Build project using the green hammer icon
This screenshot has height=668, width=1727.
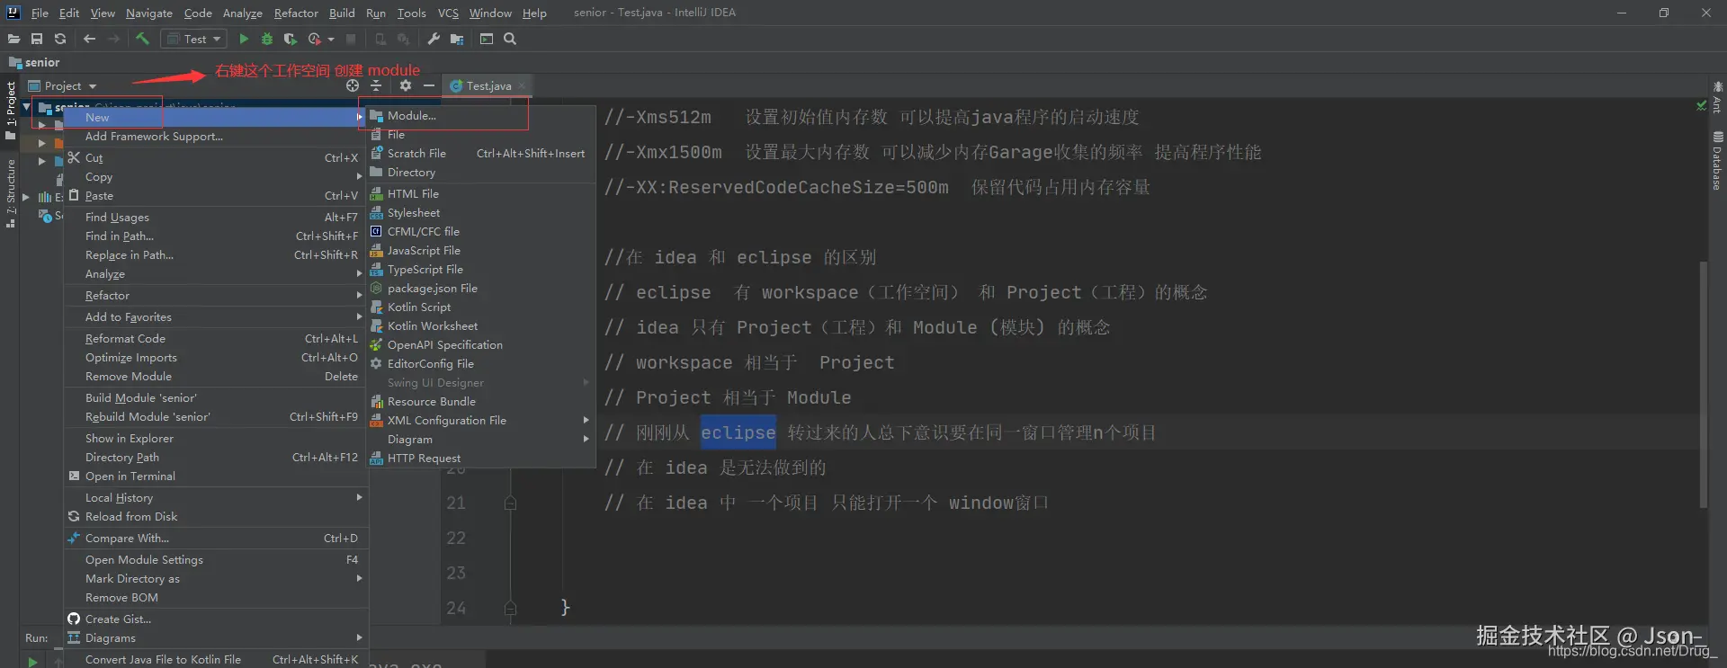[x=142, y=39]
